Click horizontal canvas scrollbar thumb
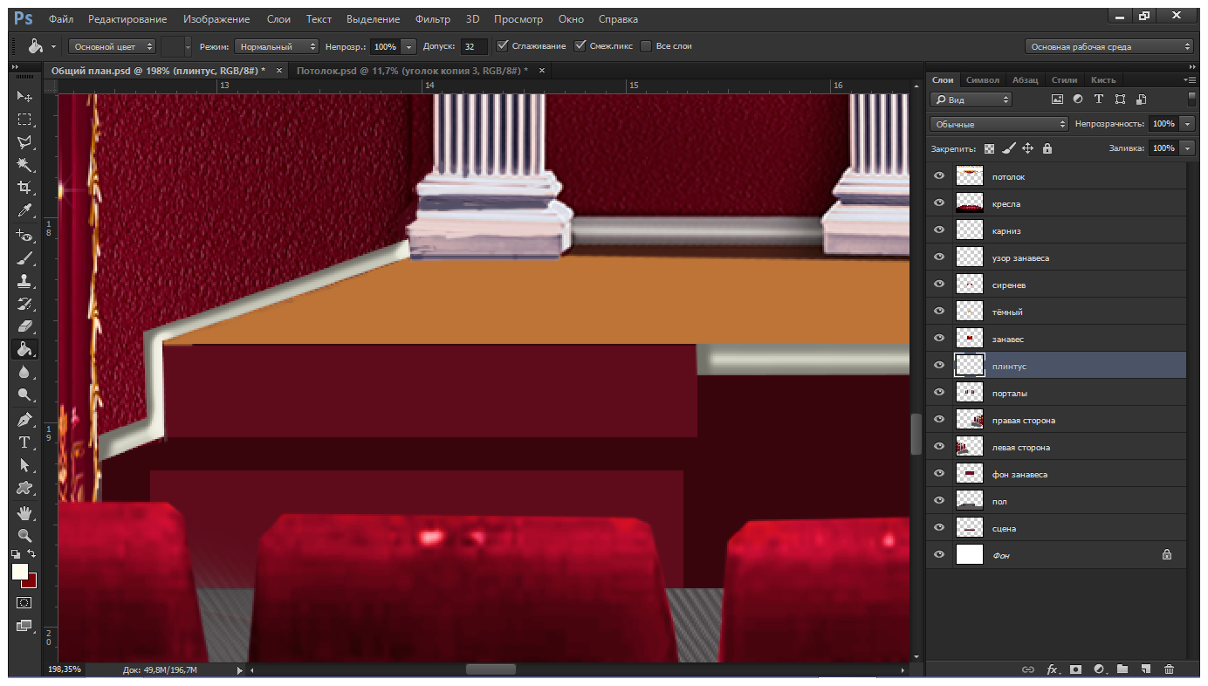Image resolution: width=1208 pixels, height=686 pixels. 490,669
